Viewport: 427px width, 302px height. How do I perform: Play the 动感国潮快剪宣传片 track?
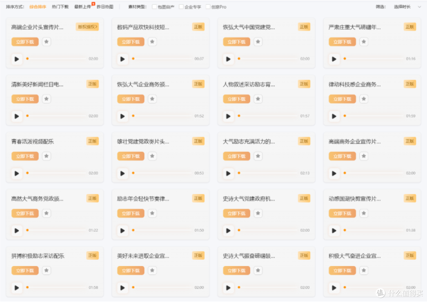tap(334, 230)
